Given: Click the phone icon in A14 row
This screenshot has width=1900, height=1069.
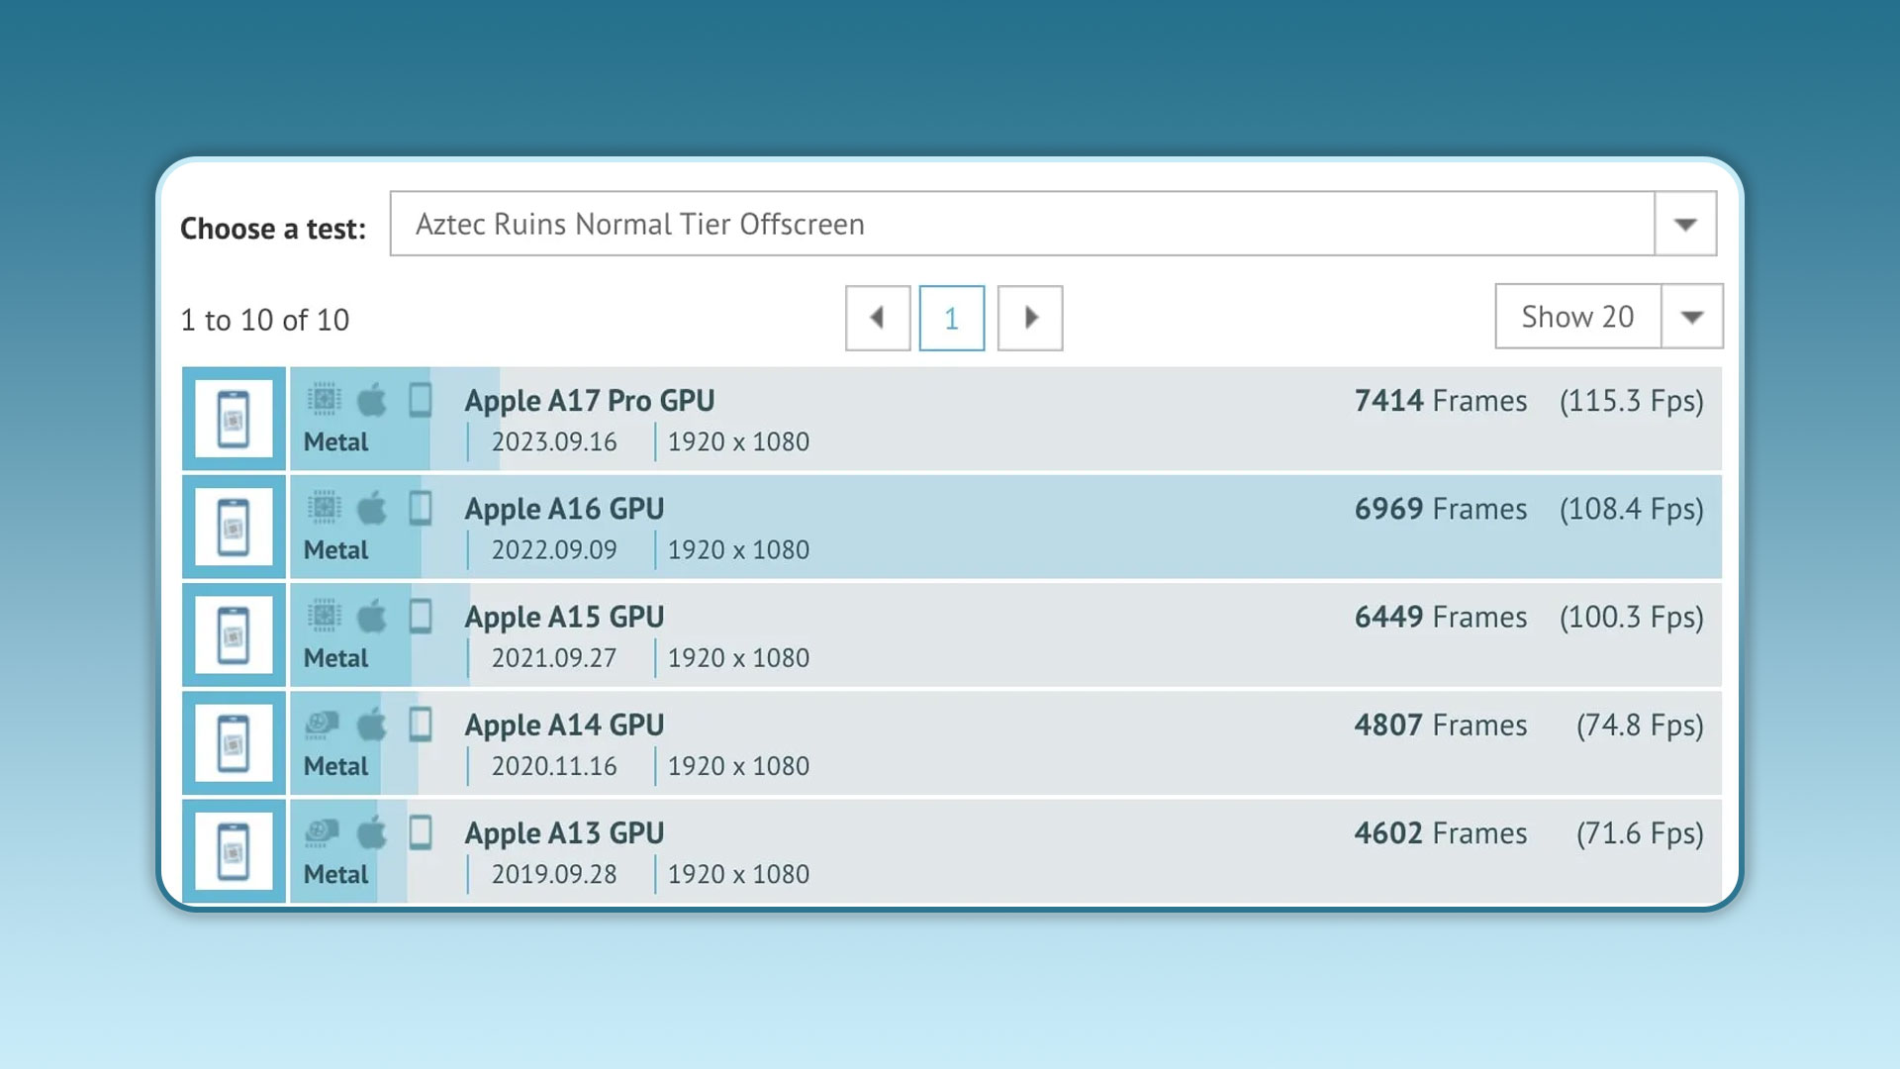Looking at the screenshot, I should click(x=421, y=725).
